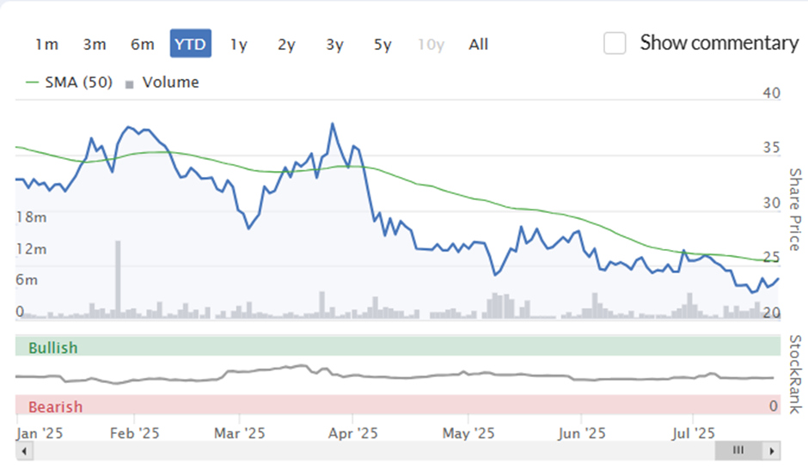
Task: Show All price history
Action: click(x=478, y=45)
